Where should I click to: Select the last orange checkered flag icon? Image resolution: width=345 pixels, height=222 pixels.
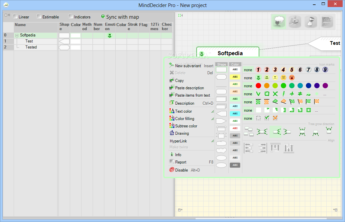tap(316, 102)
